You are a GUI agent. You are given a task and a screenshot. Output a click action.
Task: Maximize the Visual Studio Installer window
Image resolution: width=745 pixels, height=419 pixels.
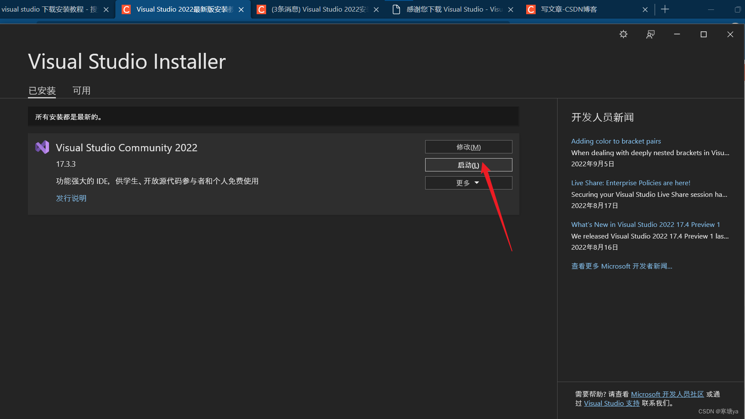click(x=704, y=34)
